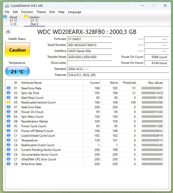
Task: Click raw value 0000000003AE
Action: [152, 145]
